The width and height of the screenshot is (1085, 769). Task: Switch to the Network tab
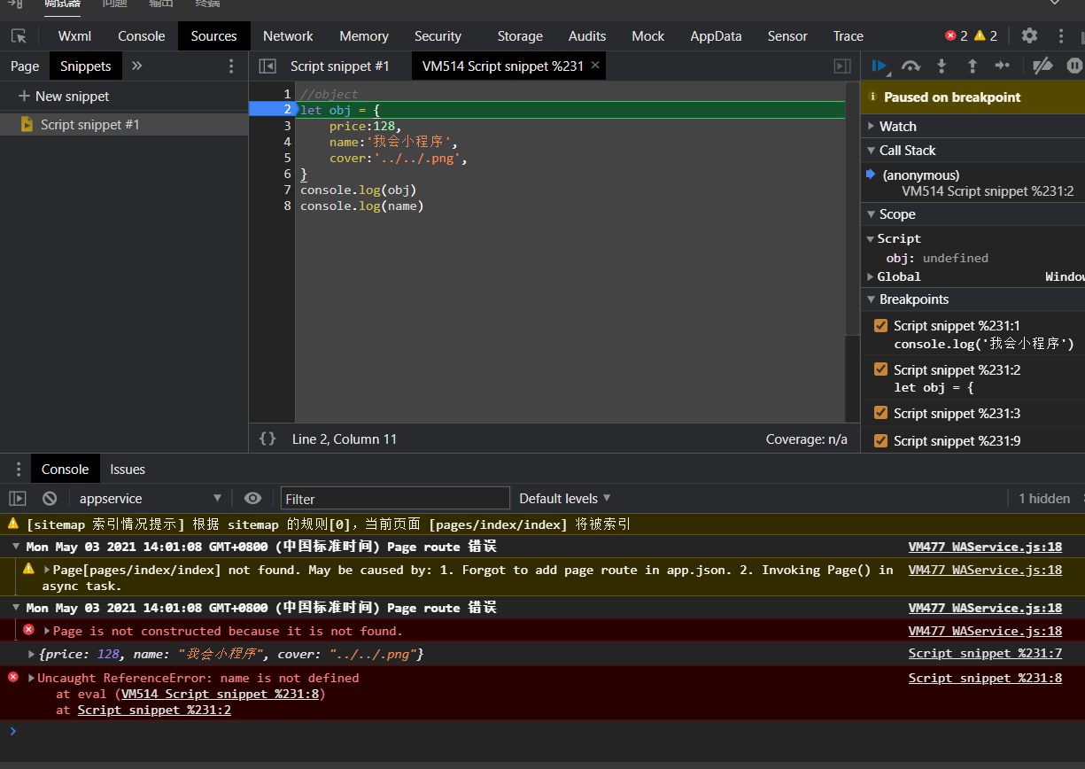288,36
